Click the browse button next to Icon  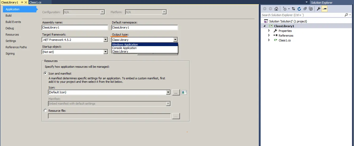click(176, 92)
